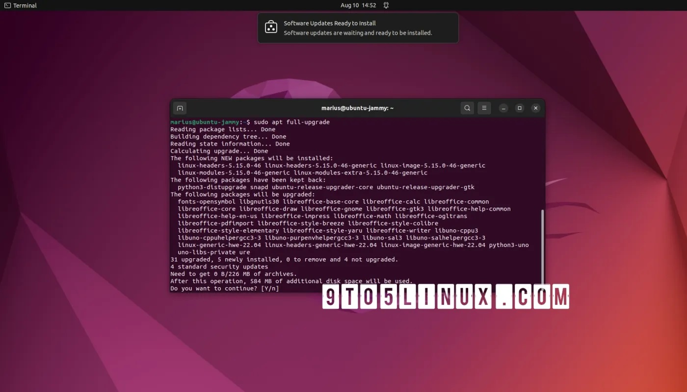Image resolution: width=687 pixels, height=392 pixels.
Task: Click the restore window icon in the header bar
Action: click(519, 108)
